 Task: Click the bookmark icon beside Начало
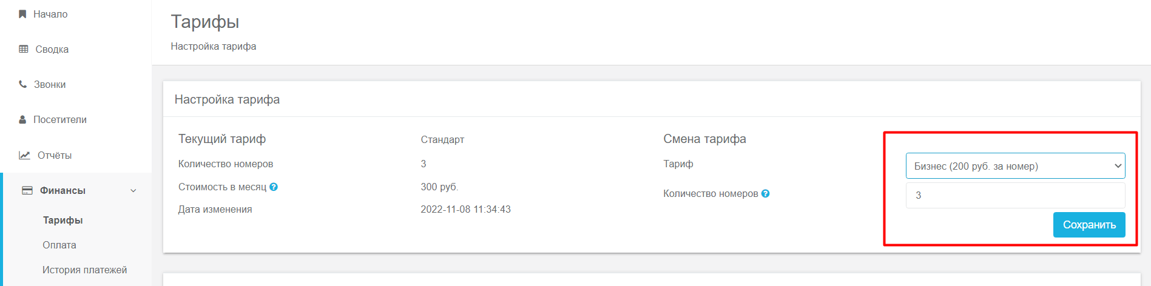(22, 14)
